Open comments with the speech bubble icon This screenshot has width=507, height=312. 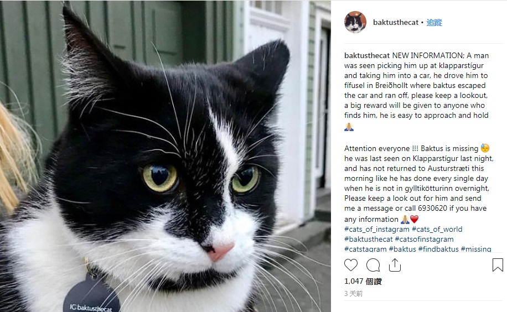tap(373, 265)
